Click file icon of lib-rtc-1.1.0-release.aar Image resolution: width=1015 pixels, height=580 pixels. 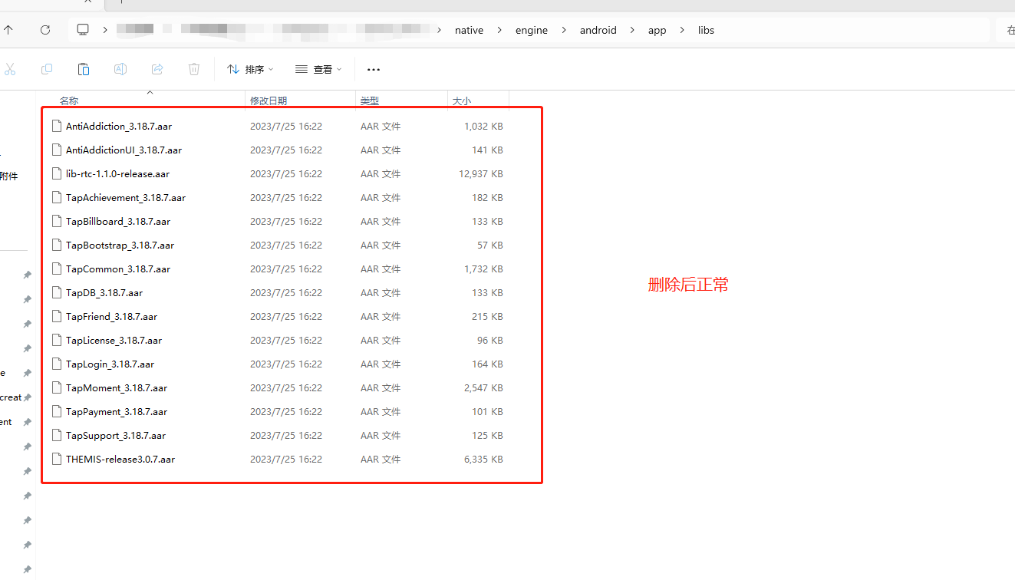56,173
